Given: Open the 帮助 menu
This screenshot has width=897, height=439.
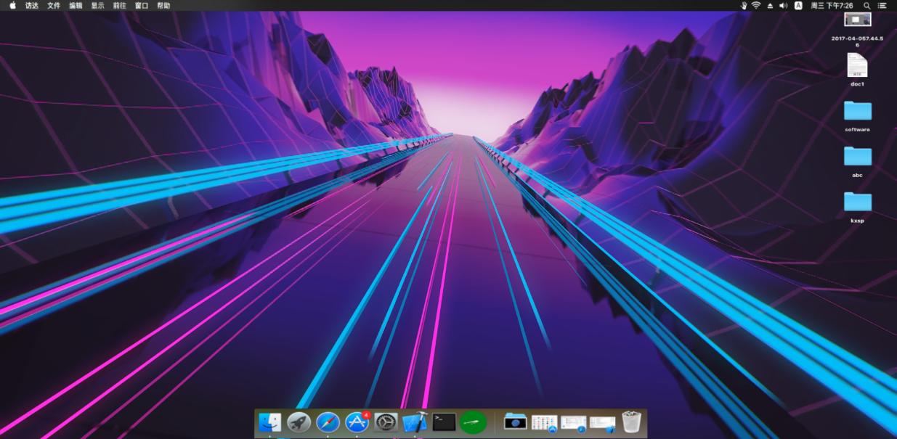Looking at the screenshot, I should click(163, 5).
